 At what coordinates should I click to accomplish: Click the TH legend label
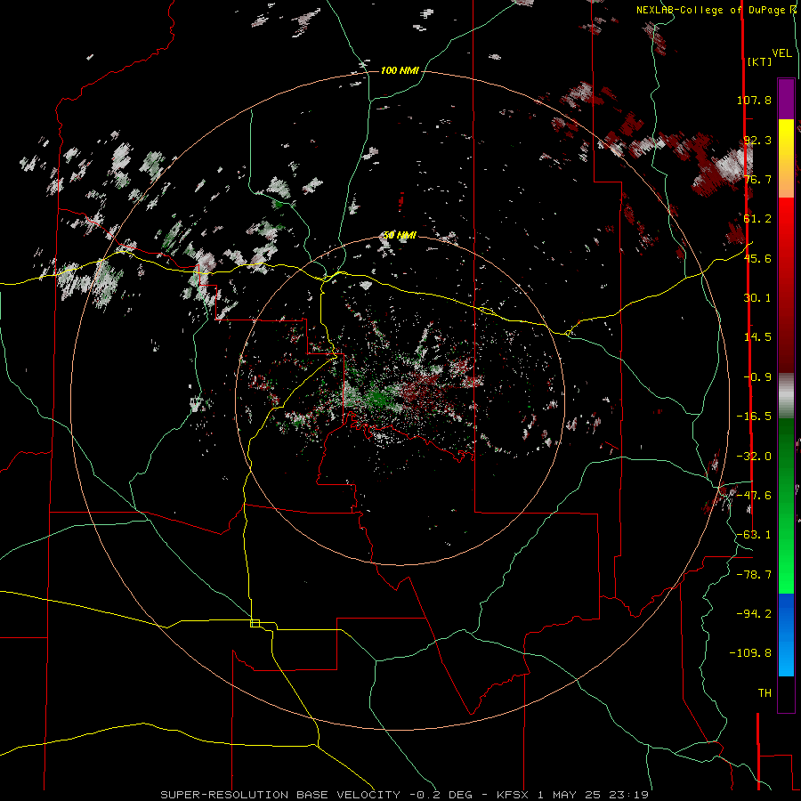[765, 693]
